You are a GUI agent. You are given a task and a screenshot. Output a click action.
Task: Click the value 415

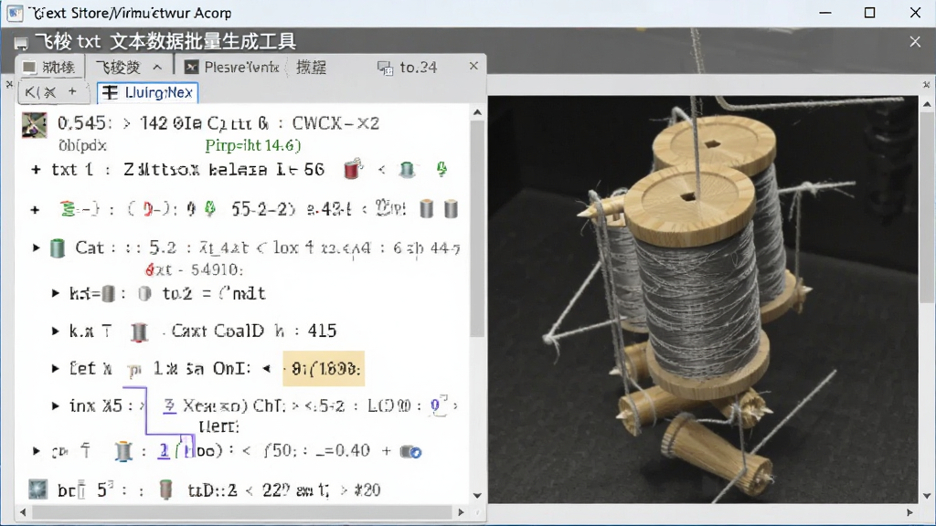tap(323, 331)
